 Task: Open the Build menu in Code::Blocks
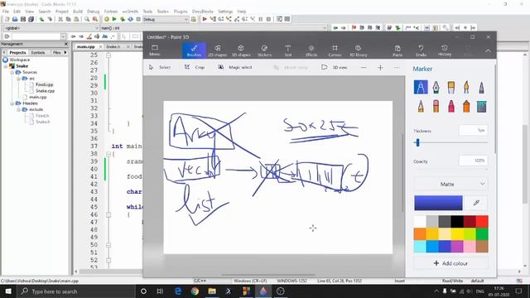coord(77,11)
